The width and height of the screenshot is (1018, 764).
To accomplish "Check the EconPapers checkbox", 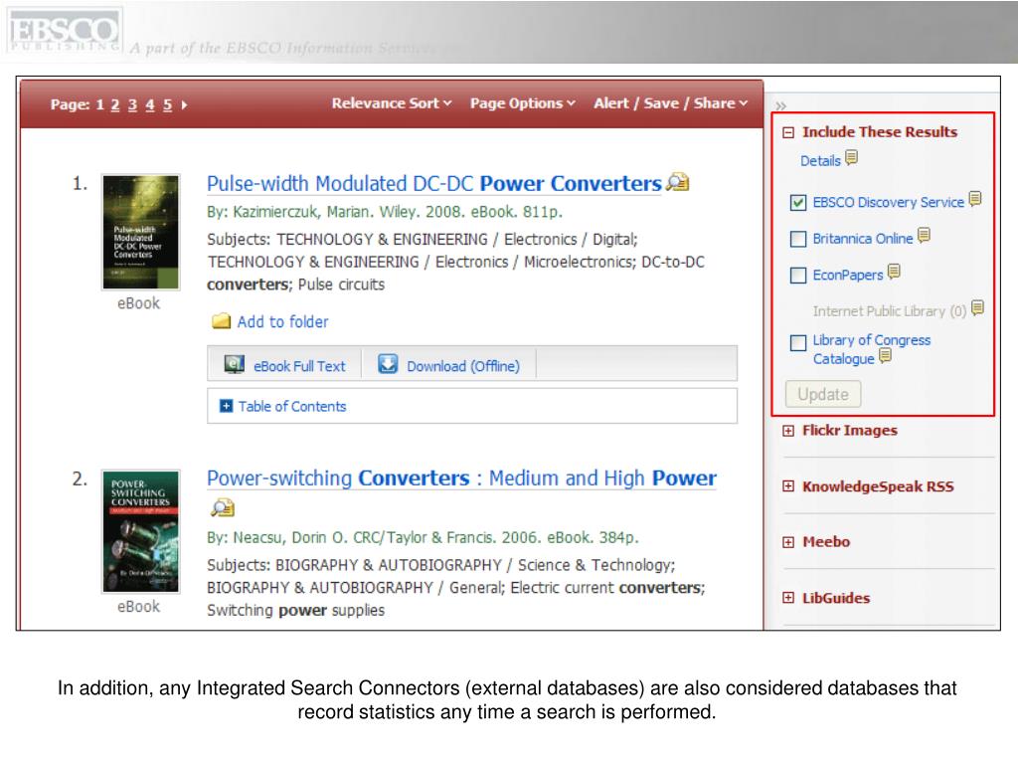I will (x=798, y=276).
